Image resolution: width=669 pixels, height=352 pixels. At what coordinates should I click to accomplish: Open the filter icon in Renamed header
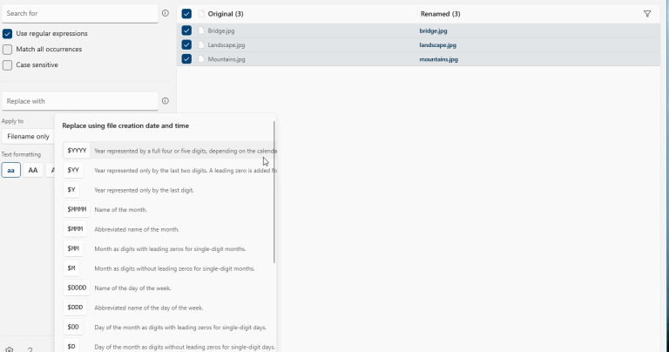point(647,14)
